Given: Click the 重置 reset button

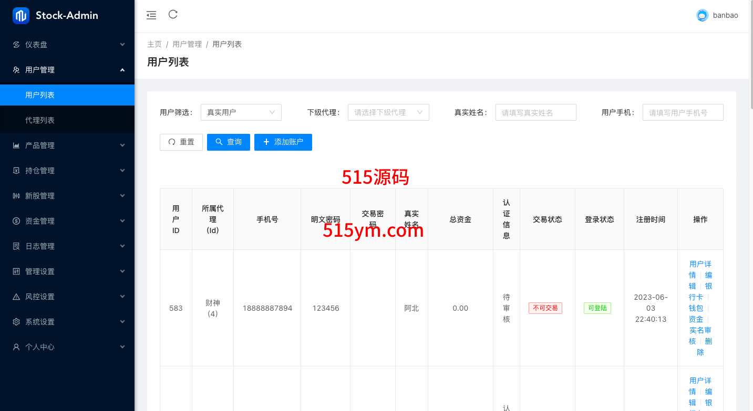Looking at the screenshot, I should pos(181,142).
